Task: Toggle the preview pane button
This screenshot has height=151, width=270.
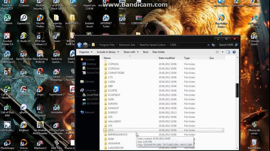Action: tap(228, 52)
